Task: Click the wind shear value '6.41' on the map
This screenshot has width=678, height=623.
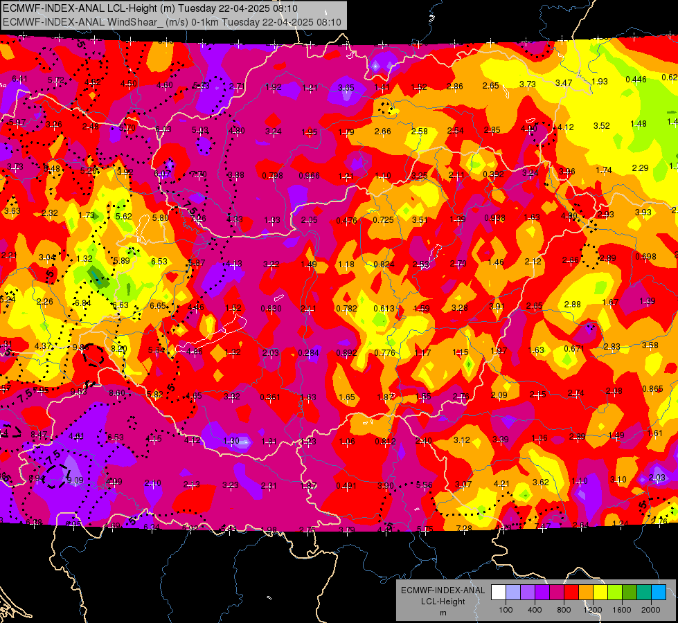Action: tap(19, 79)
